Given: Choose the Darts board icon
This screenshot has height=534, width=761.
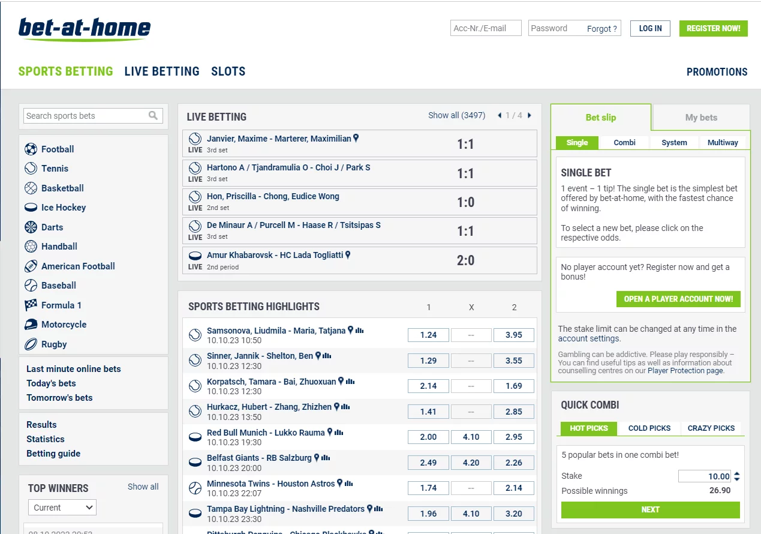Looking at the screenshot, I should point(31,227).
